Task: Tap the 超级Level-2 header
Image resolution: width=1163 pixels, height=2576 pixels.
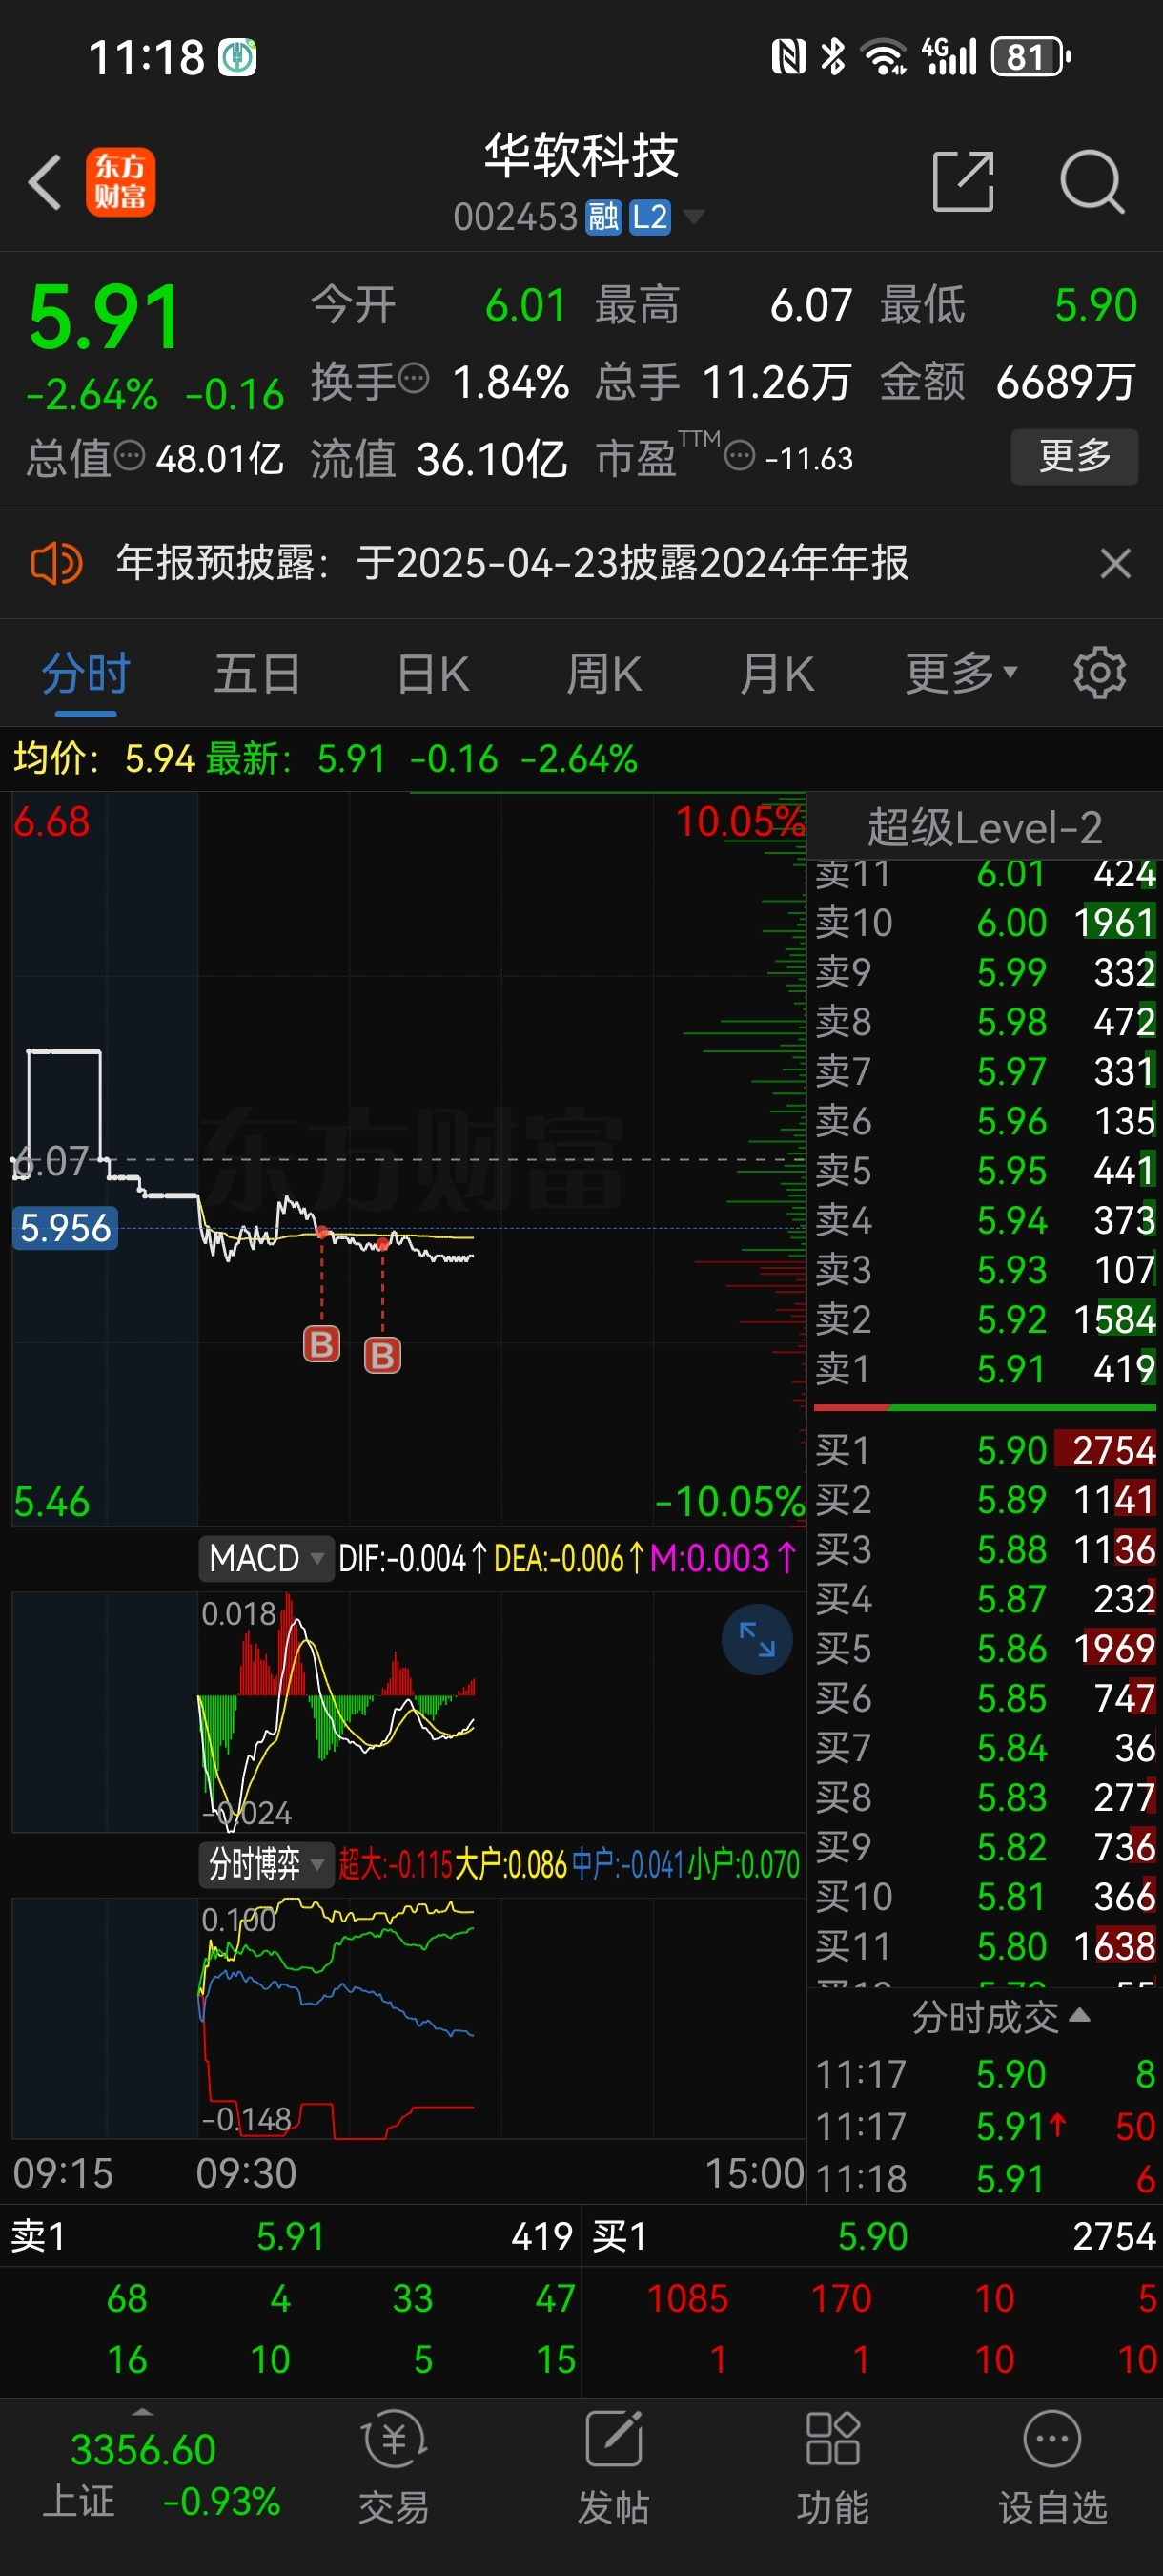Action: point(984,828)
